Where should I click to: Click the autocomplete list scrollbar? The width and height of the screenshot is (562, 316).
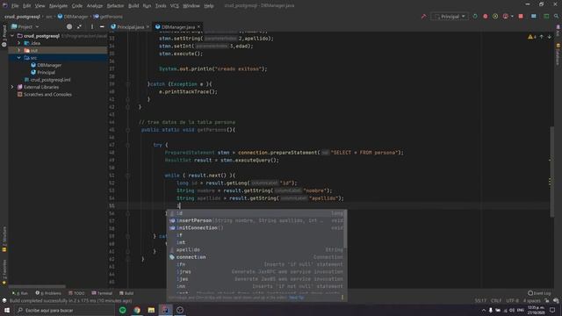pos(345,229)
